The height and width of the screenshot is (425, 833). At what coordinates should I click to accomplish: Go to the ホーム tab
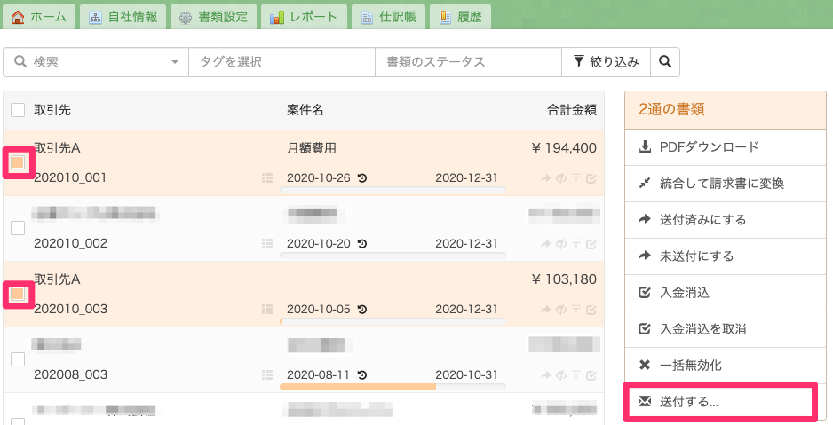(x=38, y=17)
